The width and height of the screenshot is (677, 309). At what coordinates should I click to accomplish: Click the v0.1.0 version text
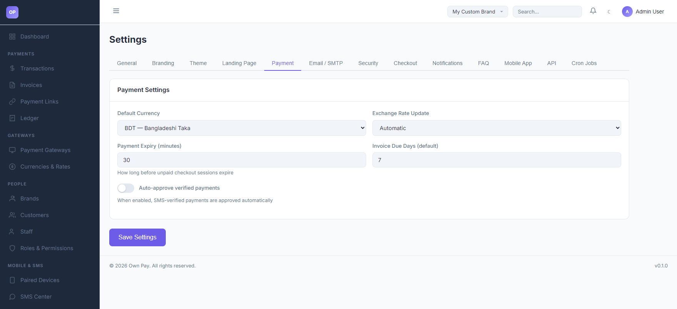pyautogui.click(x=661, y=266)
